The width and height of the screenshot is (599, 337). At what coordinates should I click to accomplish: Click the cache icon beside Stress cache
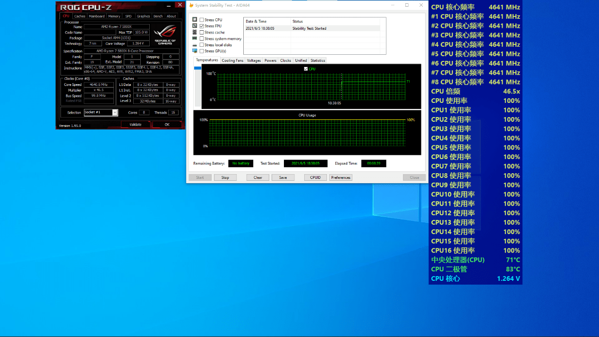pos(195,32)
